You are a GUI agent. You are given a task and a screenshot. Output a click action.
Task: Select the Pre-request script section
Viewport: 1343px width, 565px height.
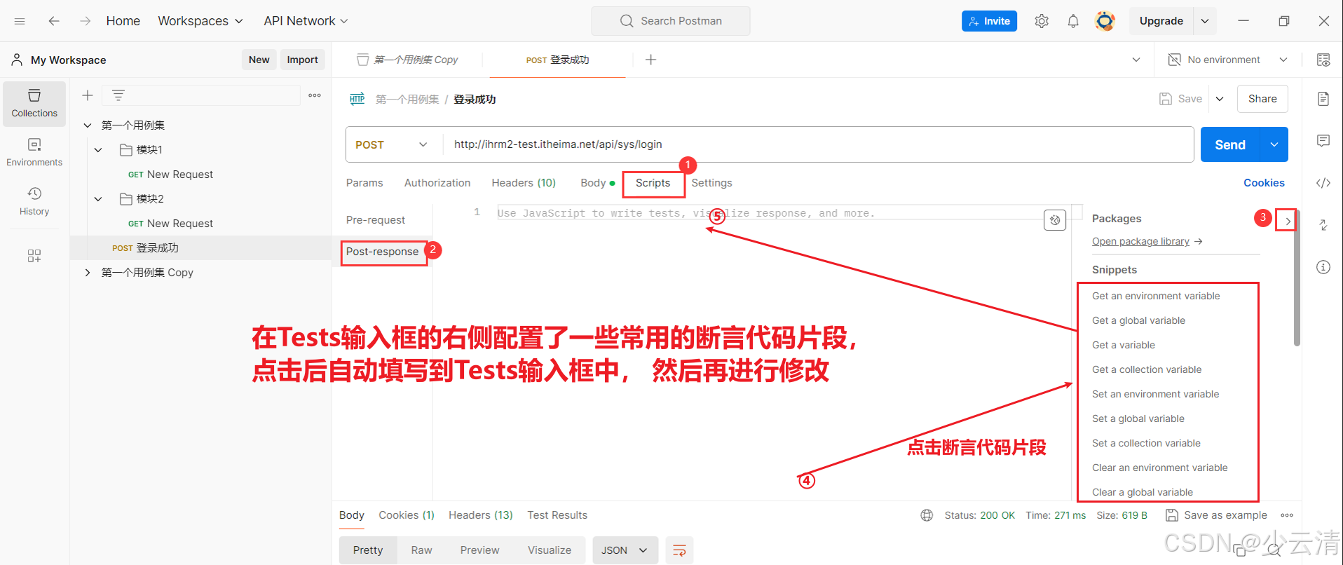(376, 220)
